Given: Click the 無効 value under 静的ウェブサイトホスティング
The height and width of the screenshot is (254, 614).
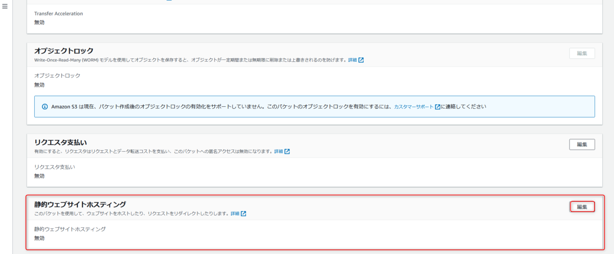Looking at the screenshot, I should pos(39,238).
